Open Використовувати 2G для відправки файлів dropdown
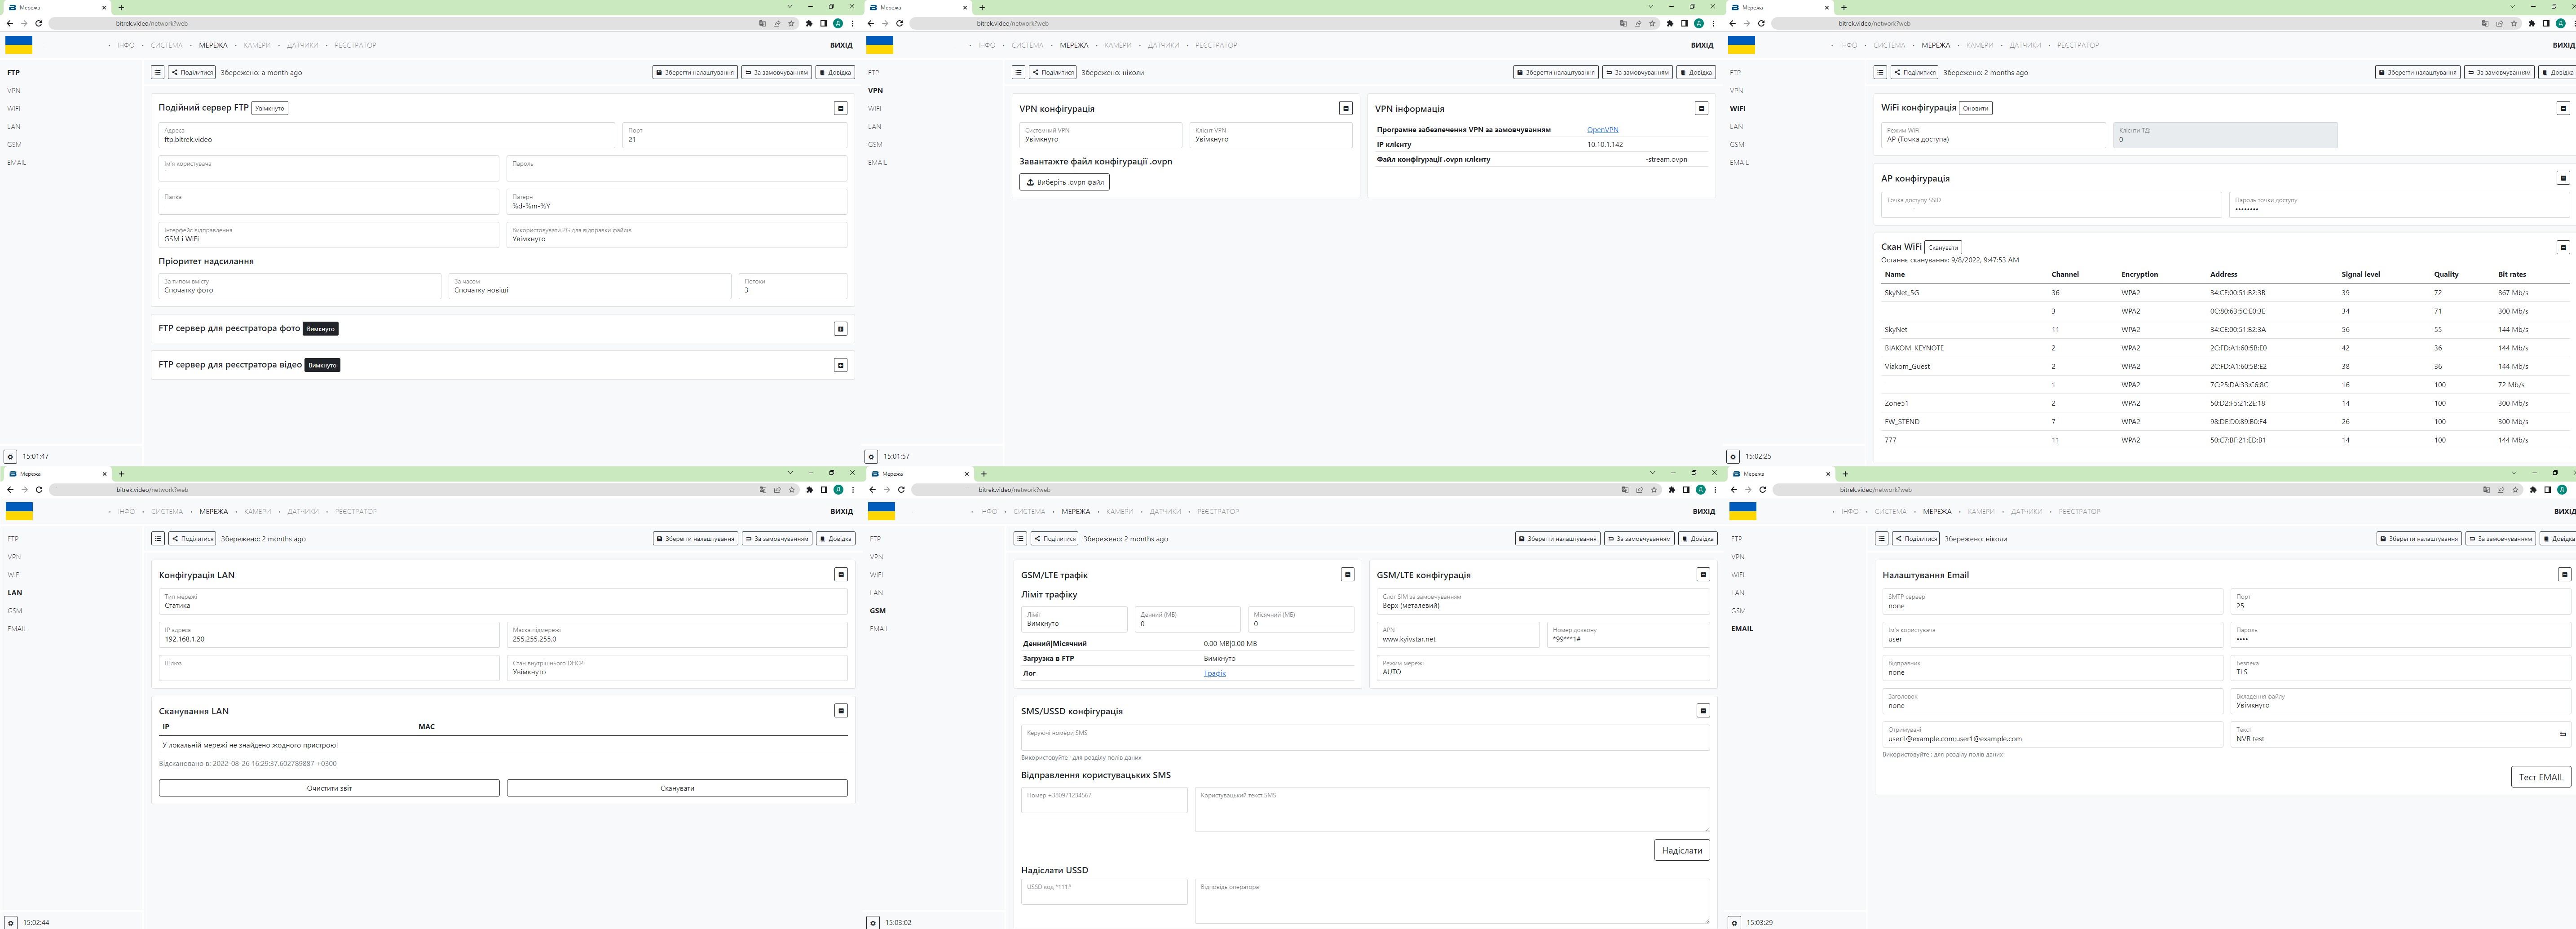2576x929 pixels. [677, 235]
